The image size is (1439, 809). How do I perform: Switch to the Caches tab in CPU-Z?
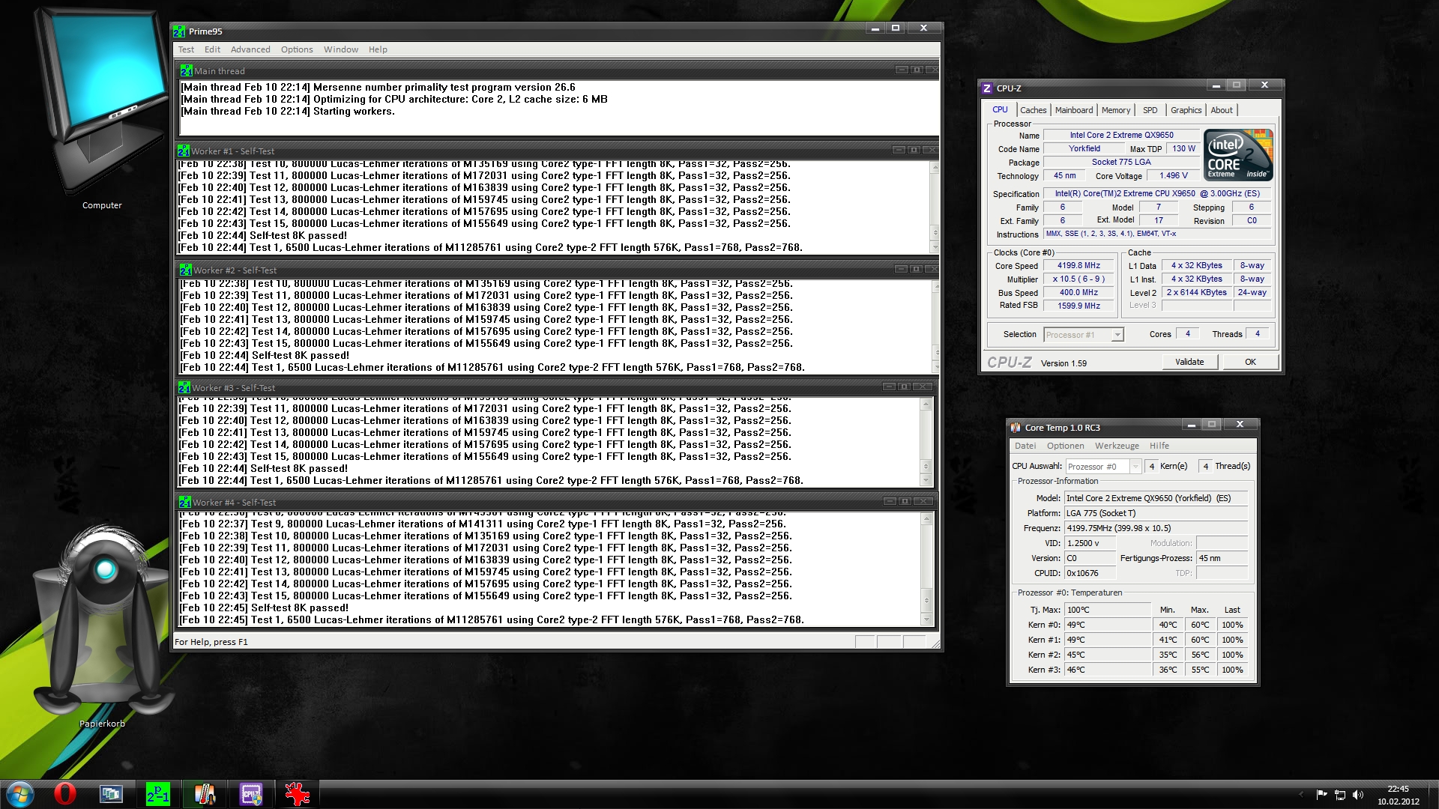(1033, 109)
